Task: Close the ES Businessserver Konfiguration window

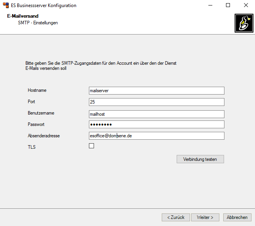Action: [x=246, y=5]
